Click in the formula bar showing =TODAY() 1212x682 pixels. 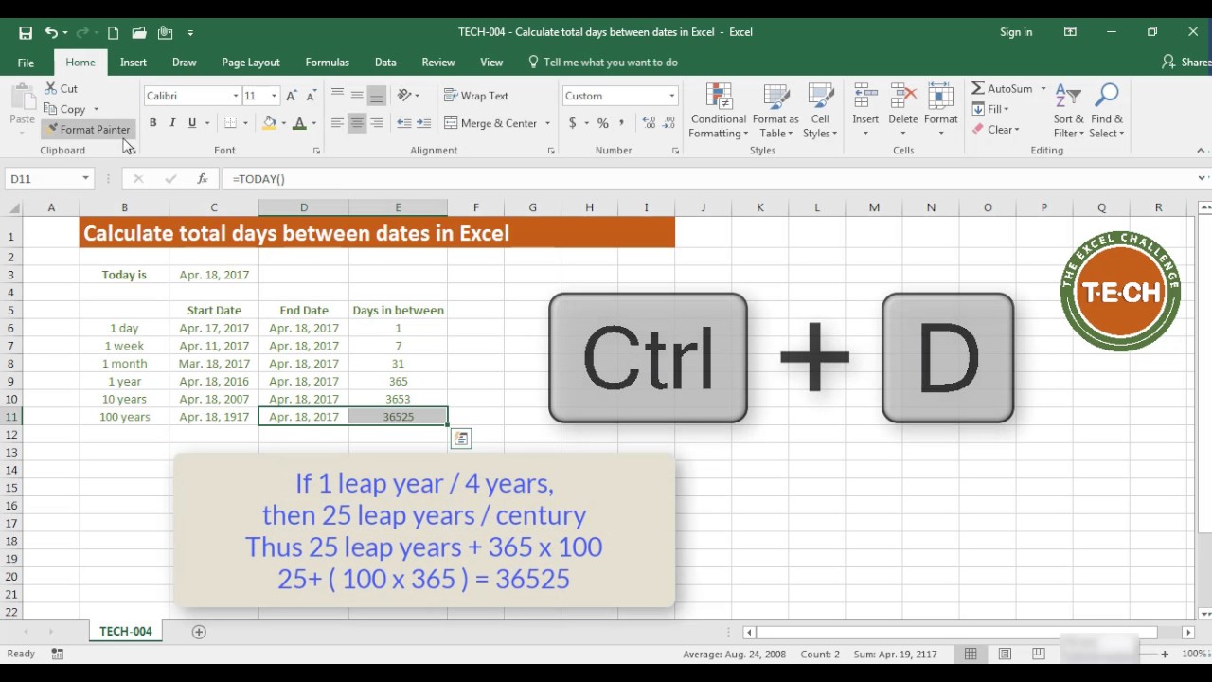click(710, 178)
